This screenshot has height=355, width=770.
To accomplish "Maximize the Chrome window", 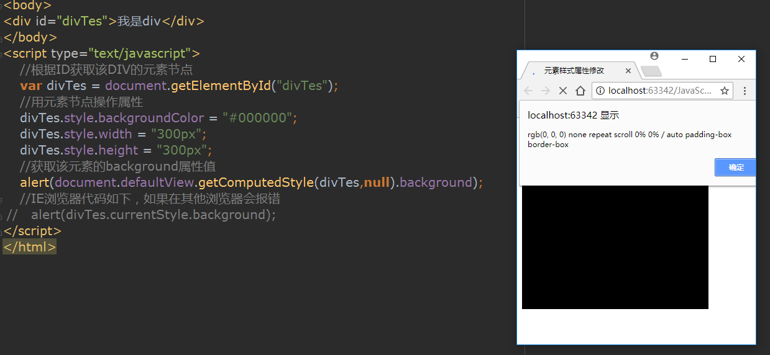I will point(713,59).
